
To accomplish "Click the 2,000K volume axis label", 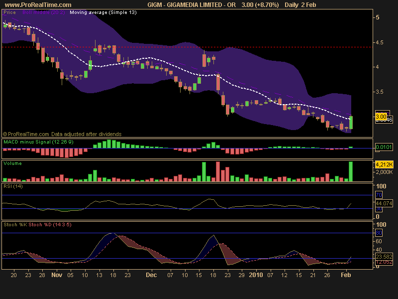I will pos(384,172).
